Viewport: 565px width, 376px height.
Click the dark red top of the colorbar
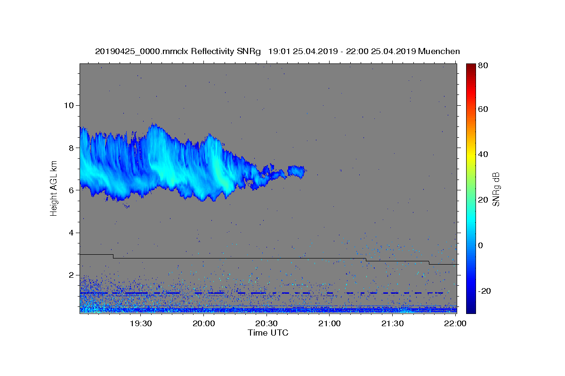point(471,66)
